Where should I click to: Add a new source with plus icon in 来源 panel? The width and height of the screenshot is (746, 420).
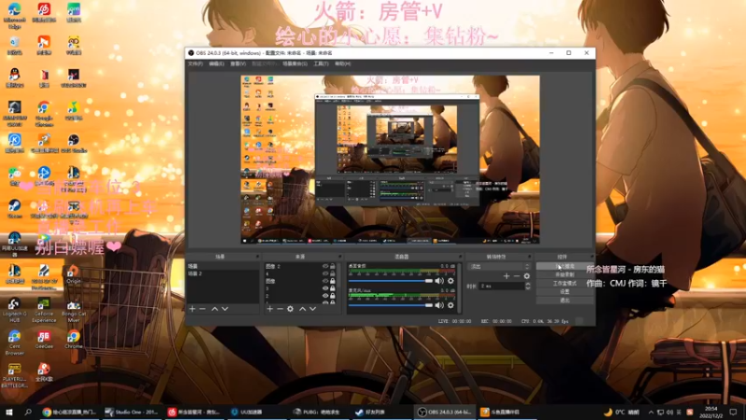[x=269, y=309]
